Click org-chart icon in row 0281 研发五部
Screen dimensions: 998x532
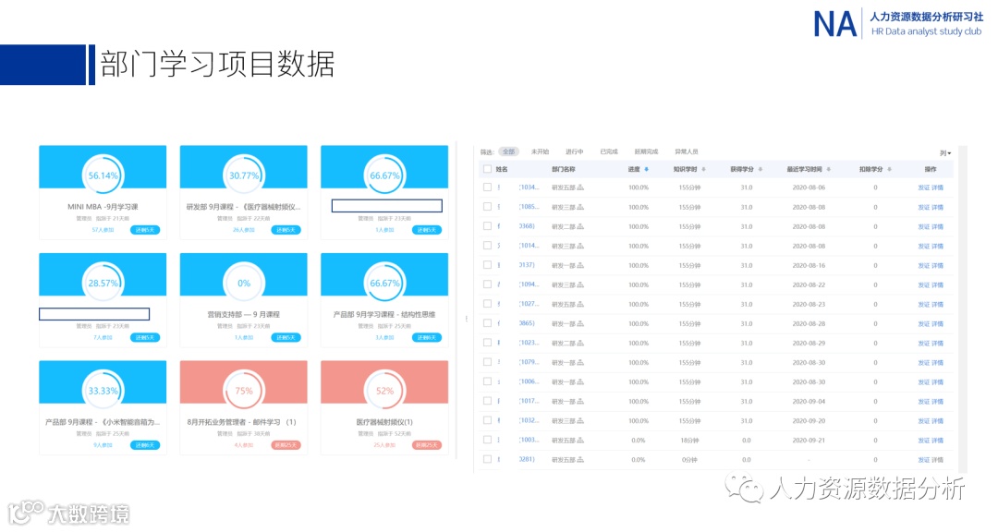[x=580, y=459]
